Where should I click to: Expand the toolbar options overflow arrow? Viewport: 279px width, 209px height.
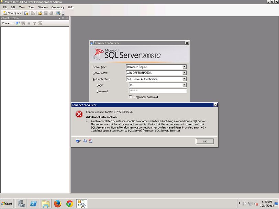point(63,14)
